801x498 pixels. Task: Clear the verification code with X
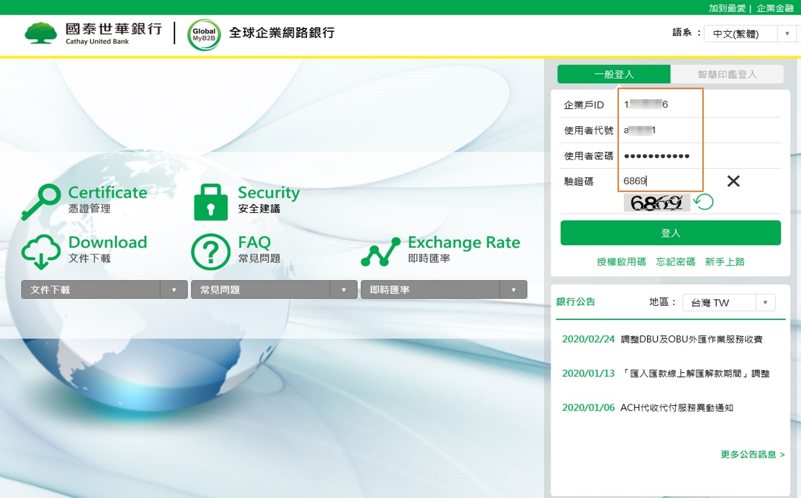[733, 181]
